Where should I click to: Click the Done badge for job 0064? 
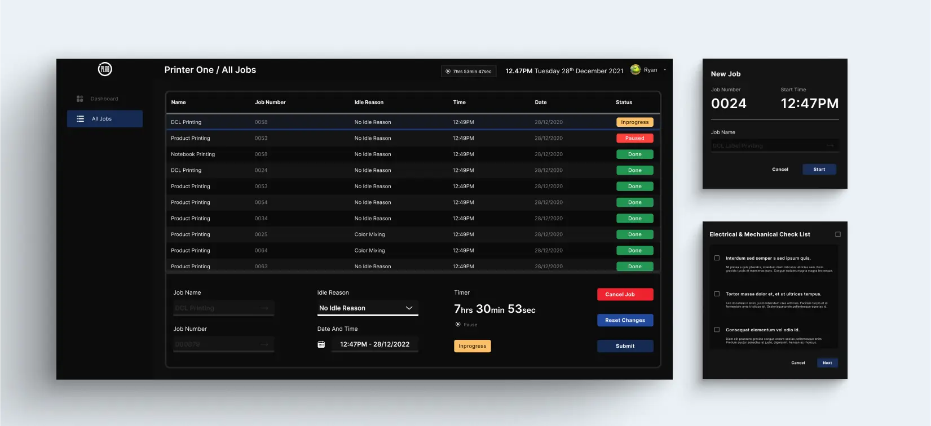(x=635, y=250)
